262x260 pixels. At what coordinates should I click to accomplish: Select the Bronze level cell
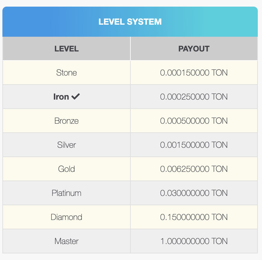click(66, 121)
